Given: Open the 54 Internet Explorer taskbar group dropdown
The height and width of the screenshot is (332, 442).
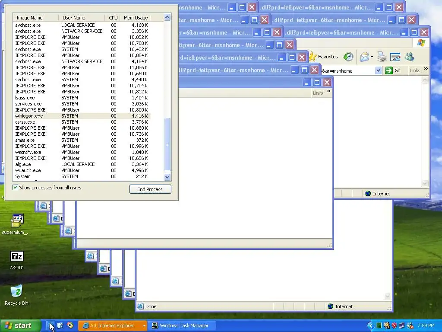Looking at the screenshot, I should [x=144, y=326].
